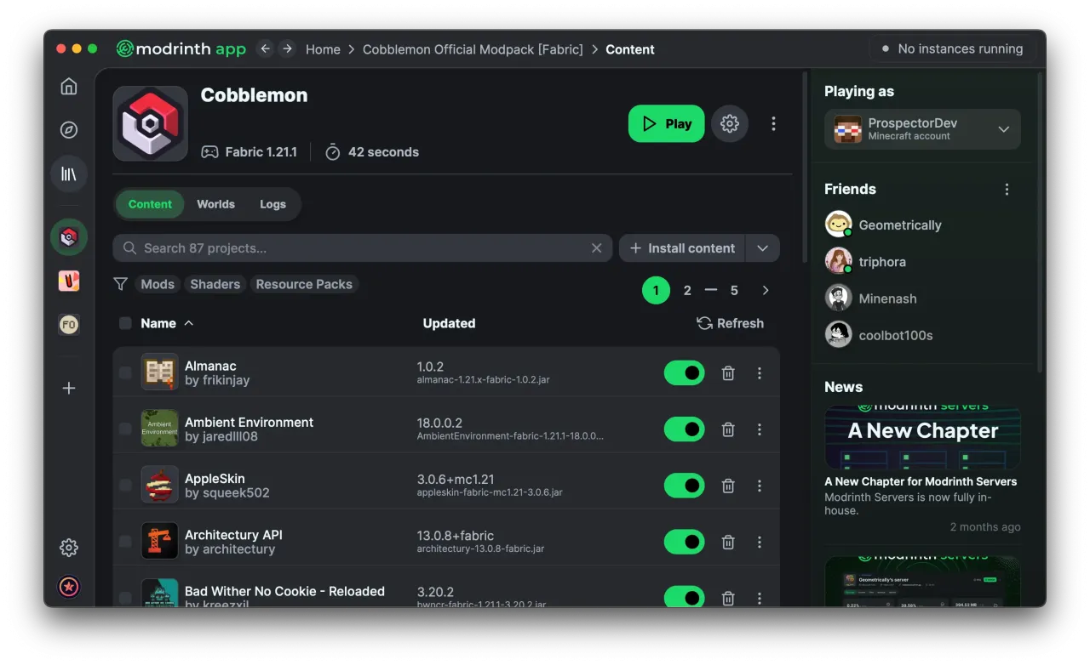Open the Library icon in the sidebar
The height and width of the screenshot is (665, 1090).
69,174
